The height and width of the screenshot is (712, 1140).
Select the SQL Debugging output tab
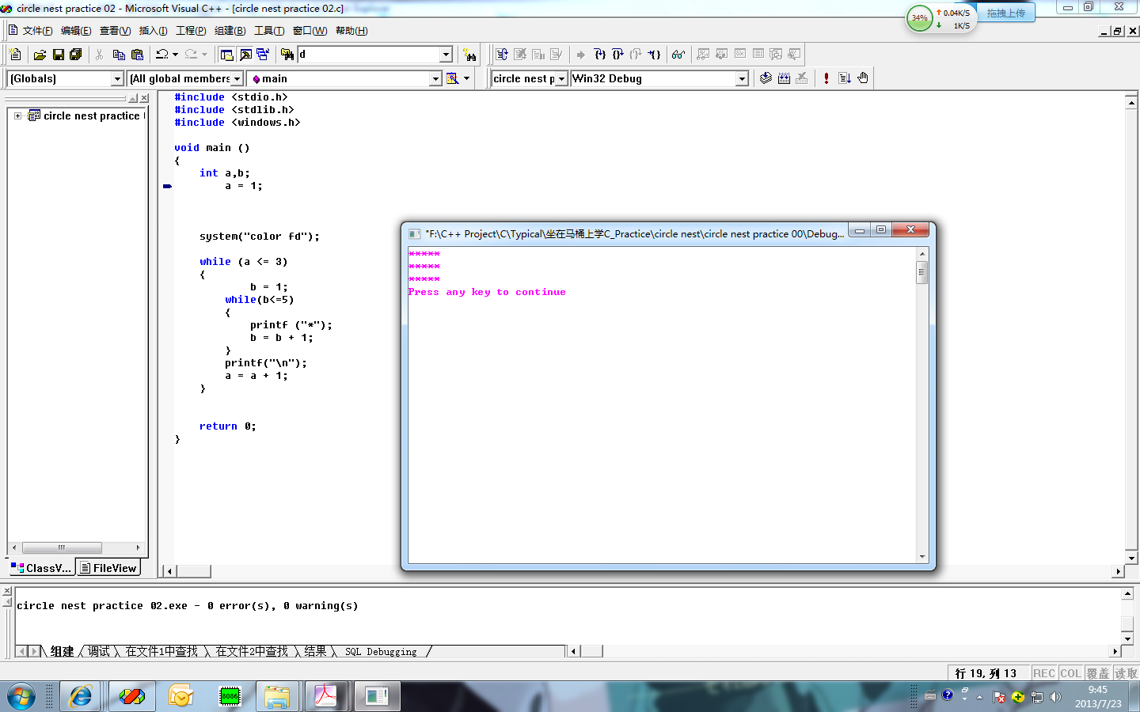(381, 652)
